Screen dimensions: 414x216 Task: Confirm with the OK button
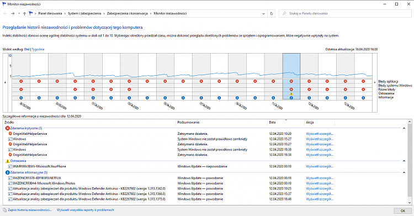click(402, 210)
